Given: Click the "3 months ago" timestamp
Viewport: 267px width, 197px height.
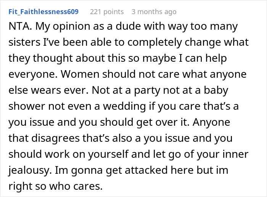Looking at the screenshot, I should coord(154,11).
